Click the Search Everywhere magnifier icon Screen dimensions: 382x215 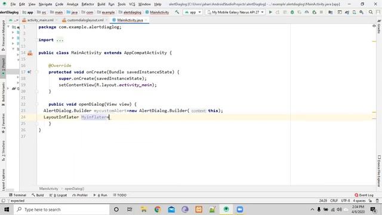371,12
